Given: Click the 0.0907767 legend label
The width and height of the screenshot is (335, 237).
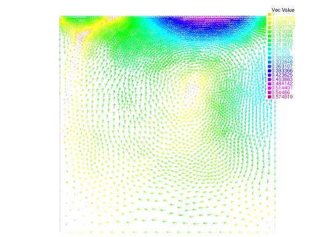Looking at the screenshot, I should click(283, 27).
